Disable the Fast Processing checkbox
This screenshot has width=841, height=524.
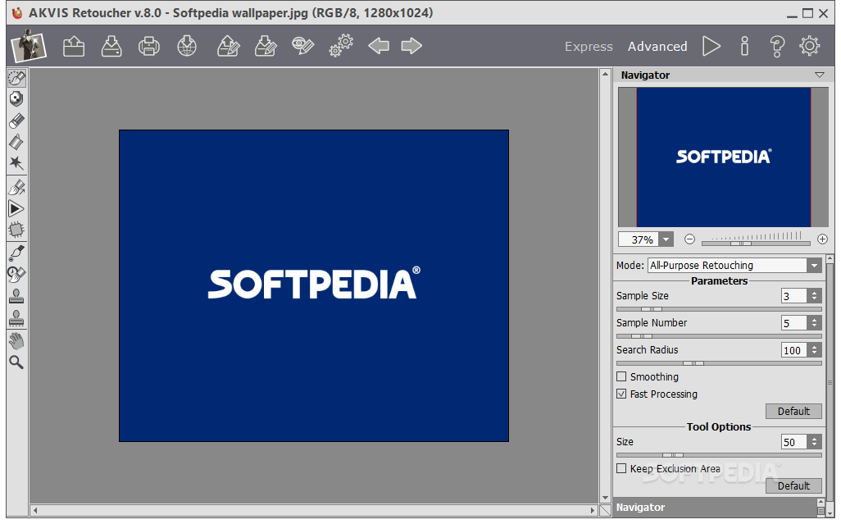click(x=621, y=394)
